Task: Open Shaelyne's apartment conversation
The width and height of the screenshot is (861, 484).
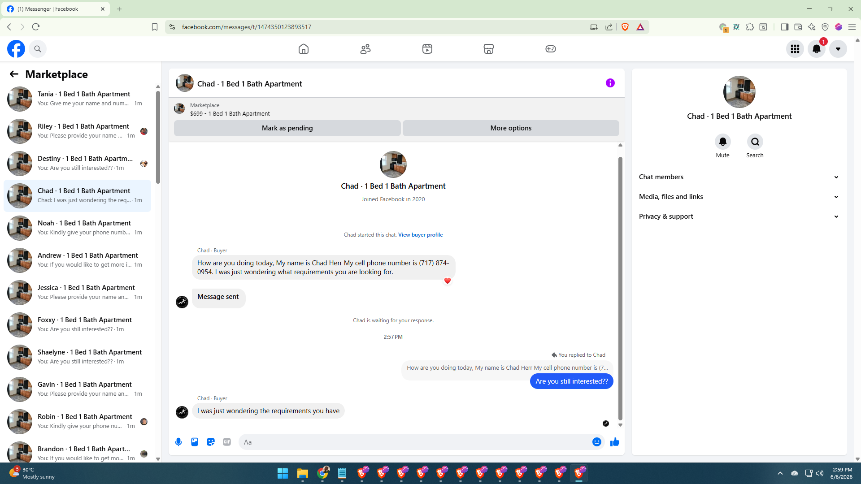Action: [x=77, y=357]
